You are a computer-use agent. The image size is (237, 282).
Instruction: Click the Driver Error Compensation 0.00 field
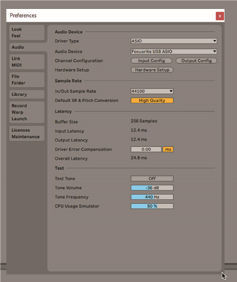click(146, 149)
